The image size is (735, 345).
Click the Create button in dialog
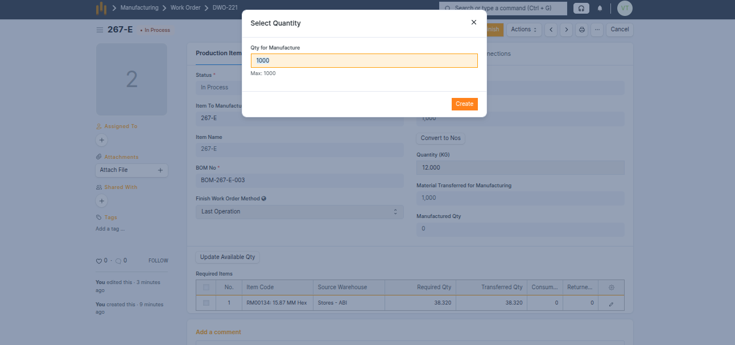[464, 104]
